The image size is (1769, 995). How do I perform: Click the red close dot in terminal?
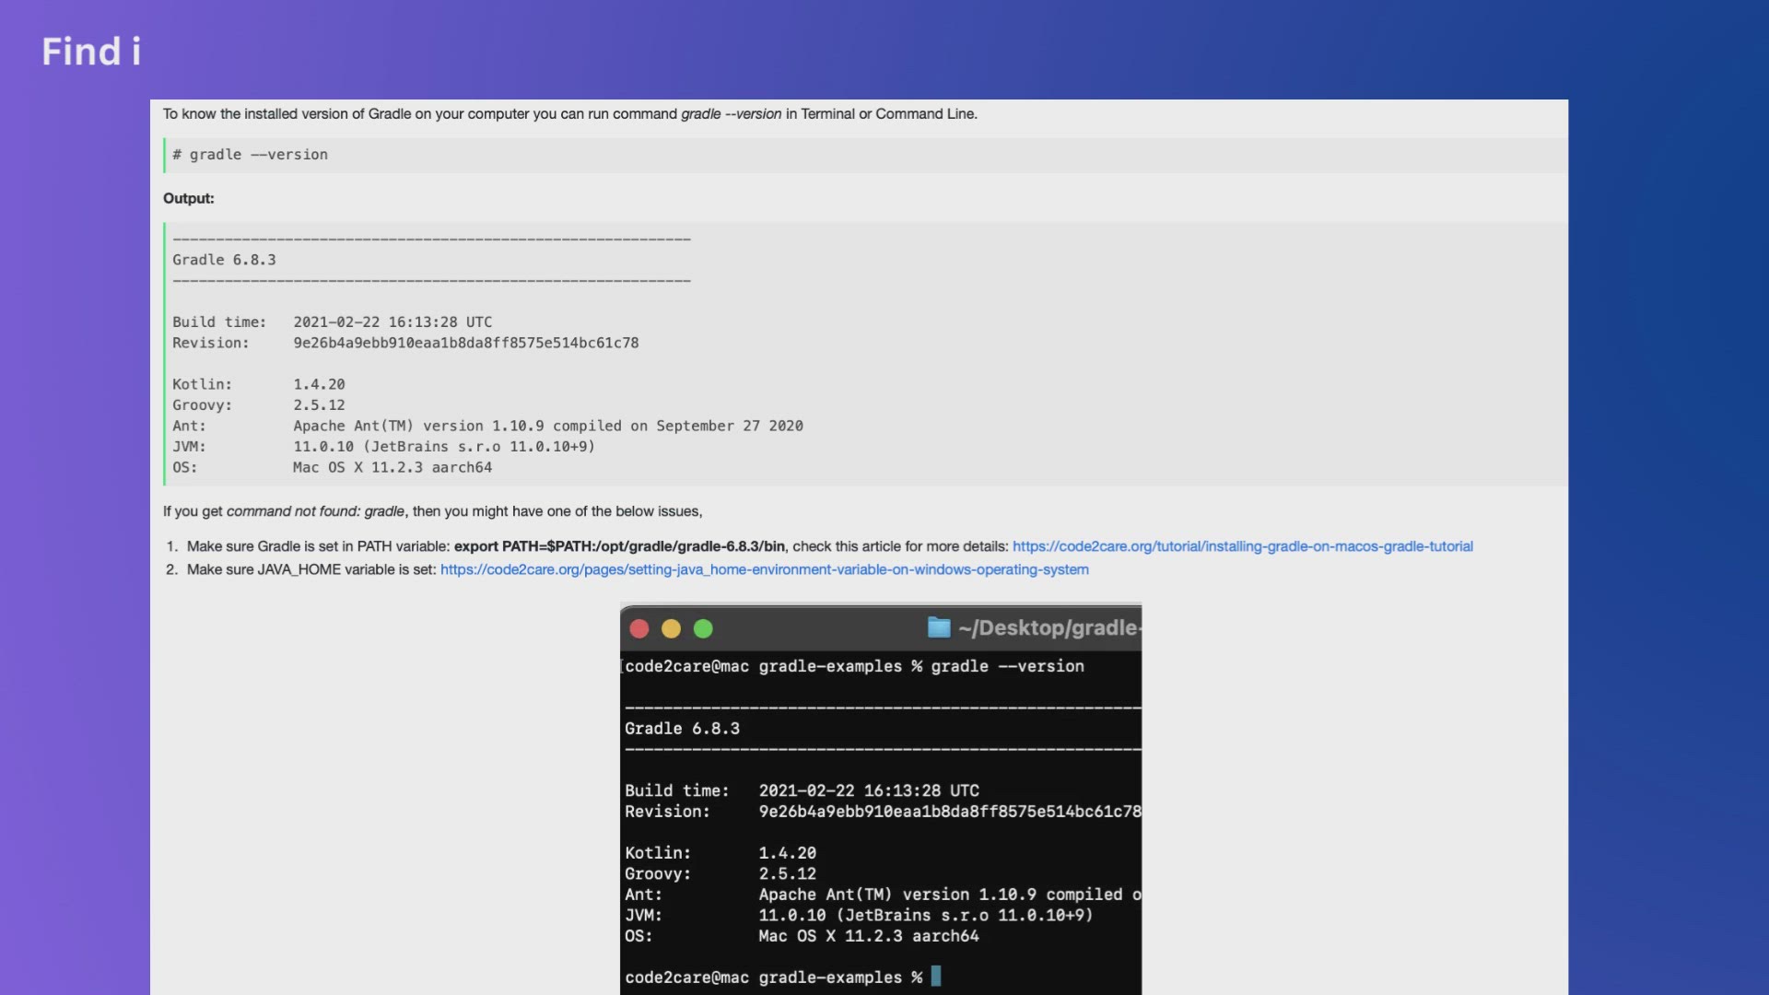tap(639, 629)
